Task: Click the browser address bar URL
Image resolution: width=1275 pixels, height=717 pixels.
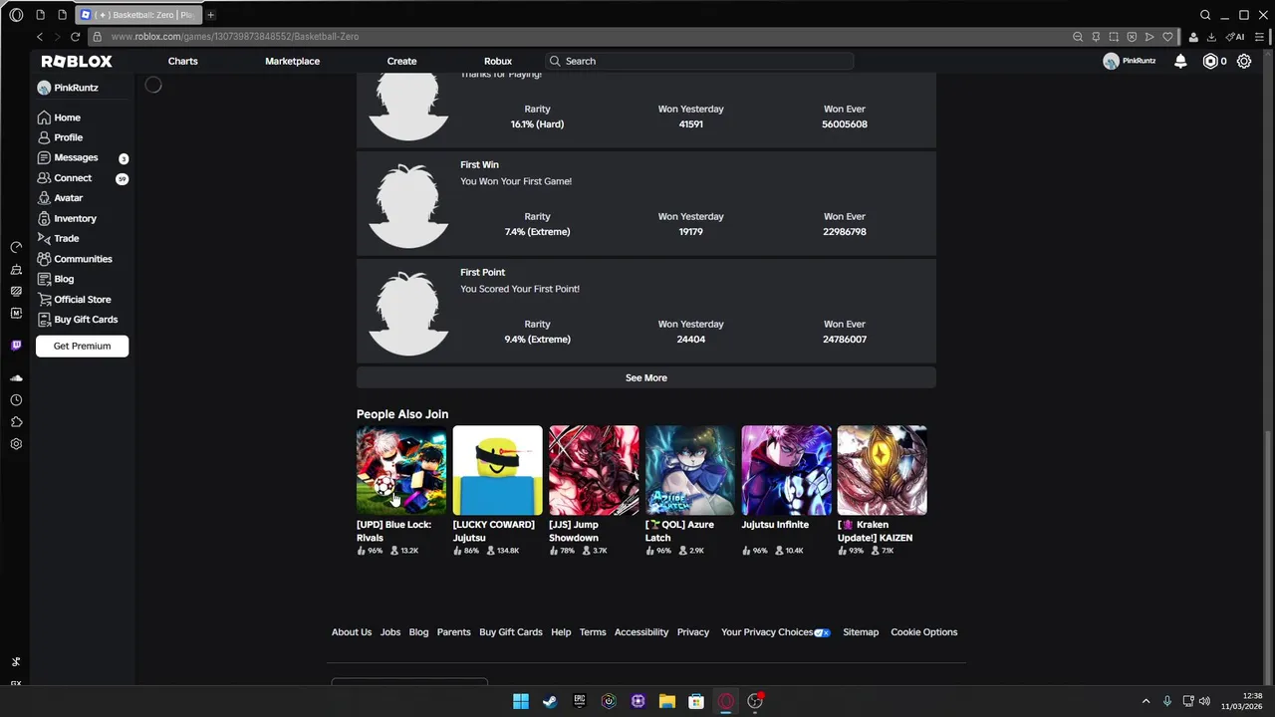Action: pos(235,37)
